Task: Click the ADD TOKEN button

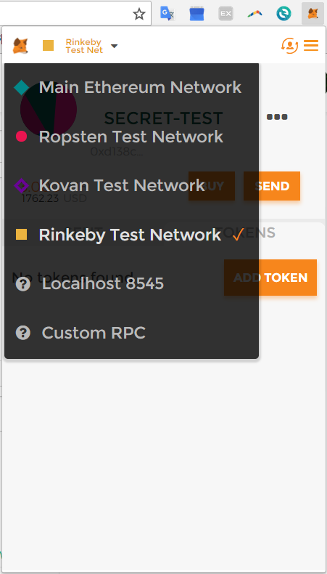Action: coord(270,278)
